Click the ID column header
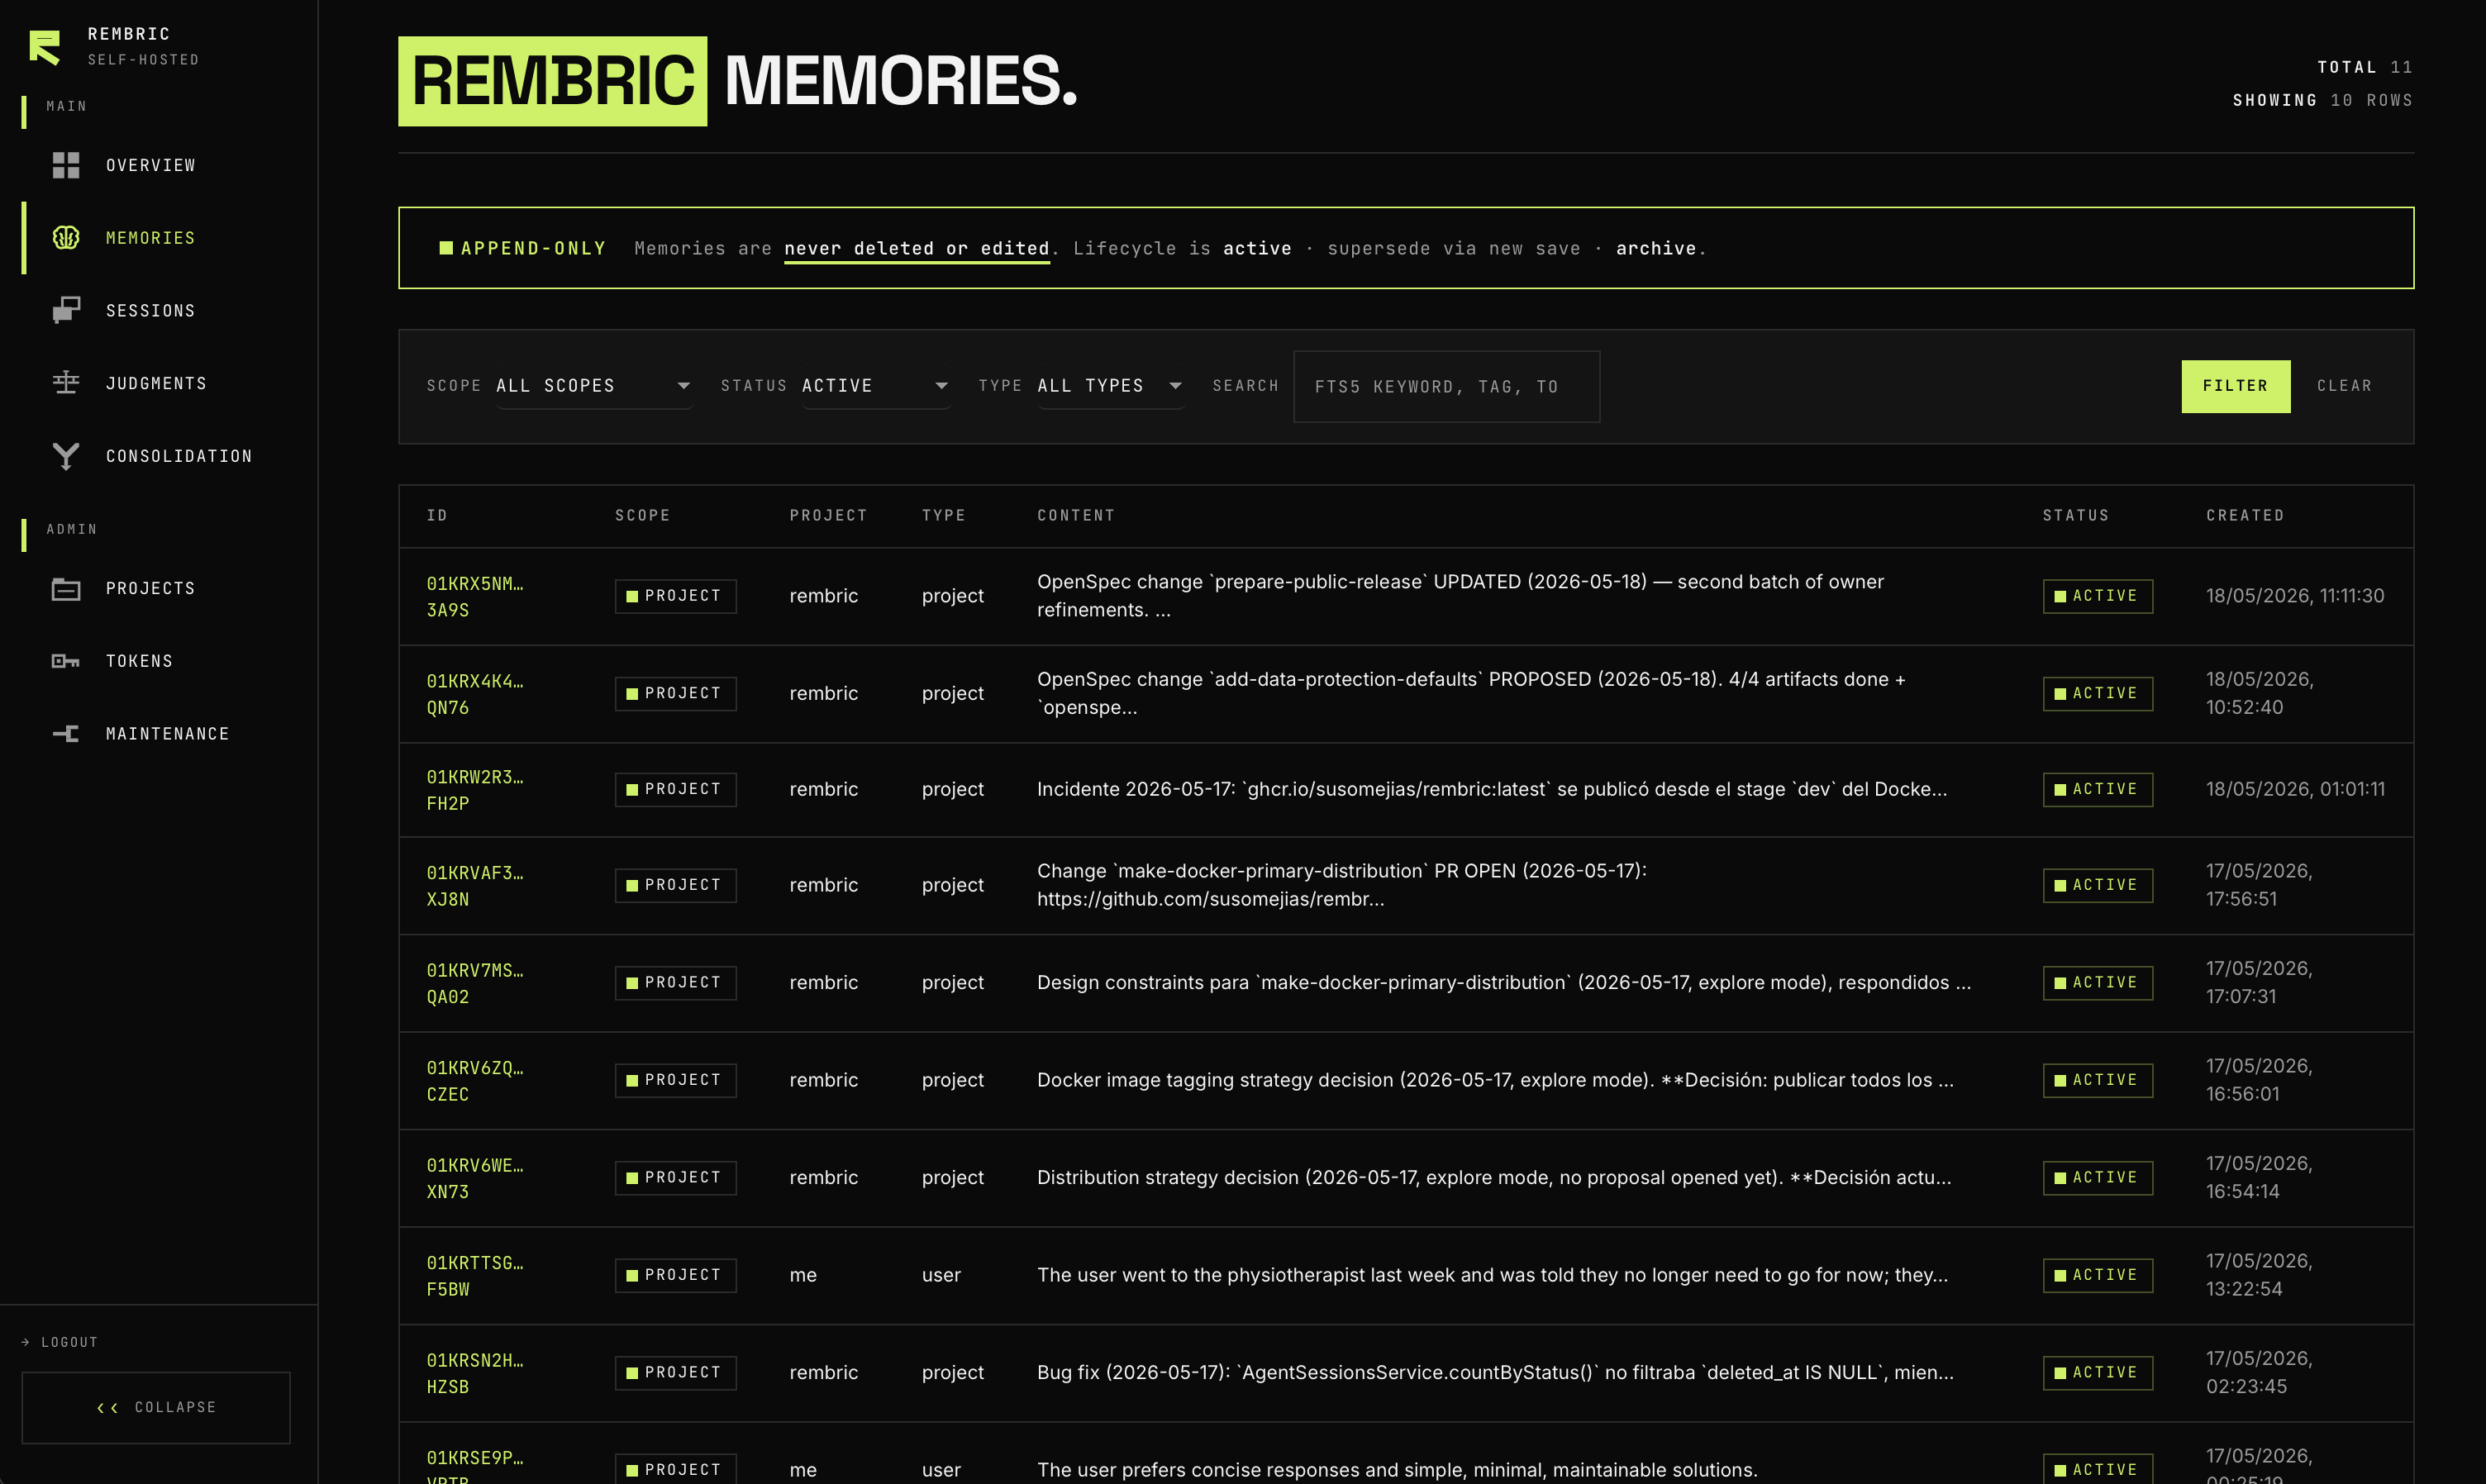The height and width of the screenshot is (1484, 2486). [437, 515]
